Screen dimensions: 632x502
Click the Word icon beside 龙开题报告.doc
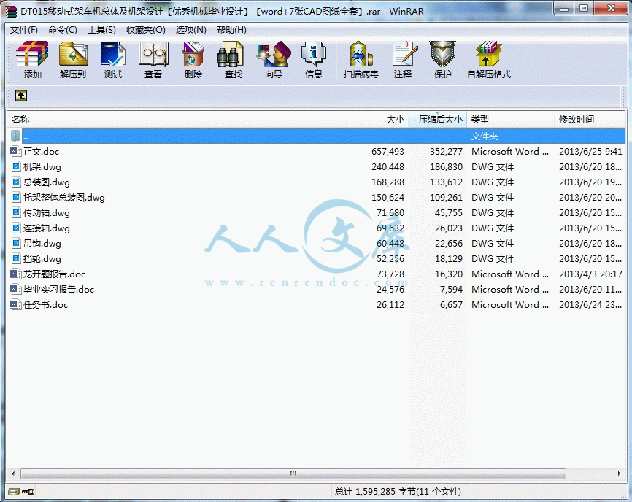pos(16,274)
